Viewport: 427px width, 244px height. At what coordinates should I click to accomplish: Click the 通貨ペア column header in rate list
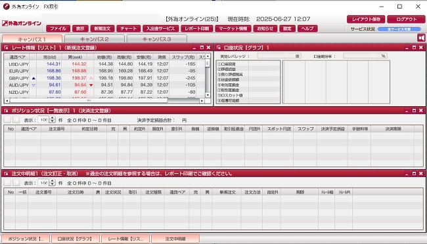[18, 57]
